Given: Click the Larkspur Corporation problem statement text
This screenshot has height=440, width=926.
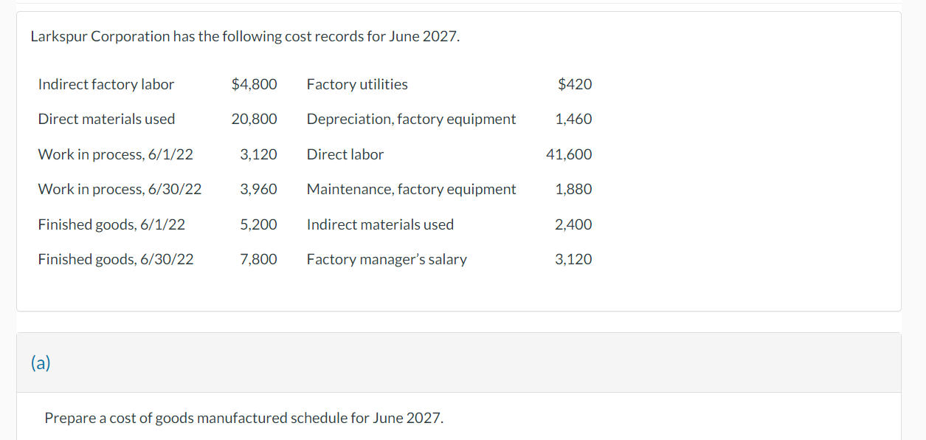Looking at the screenshot, I should point(244,36).
